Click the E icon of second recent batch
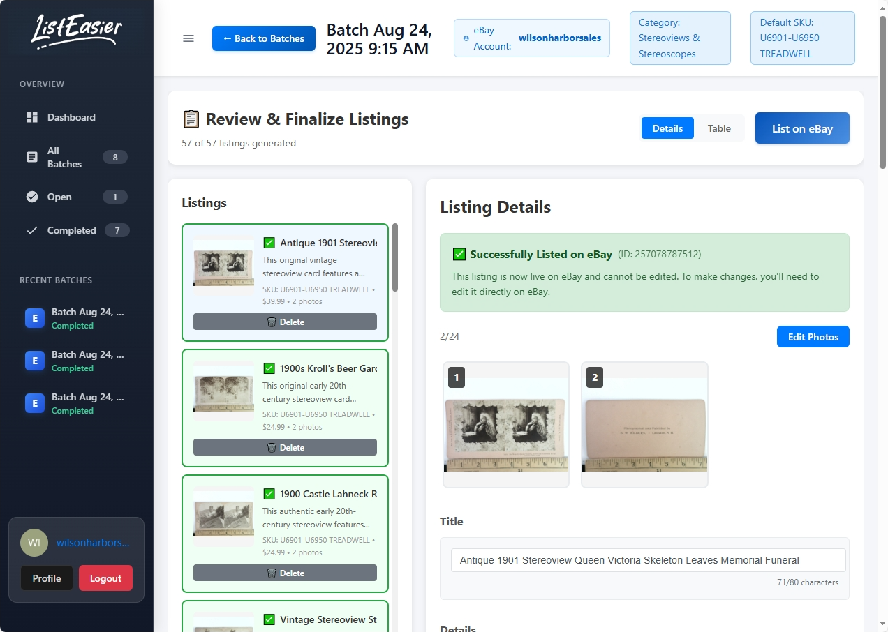The image size is (888, 632). coord(35,361)
